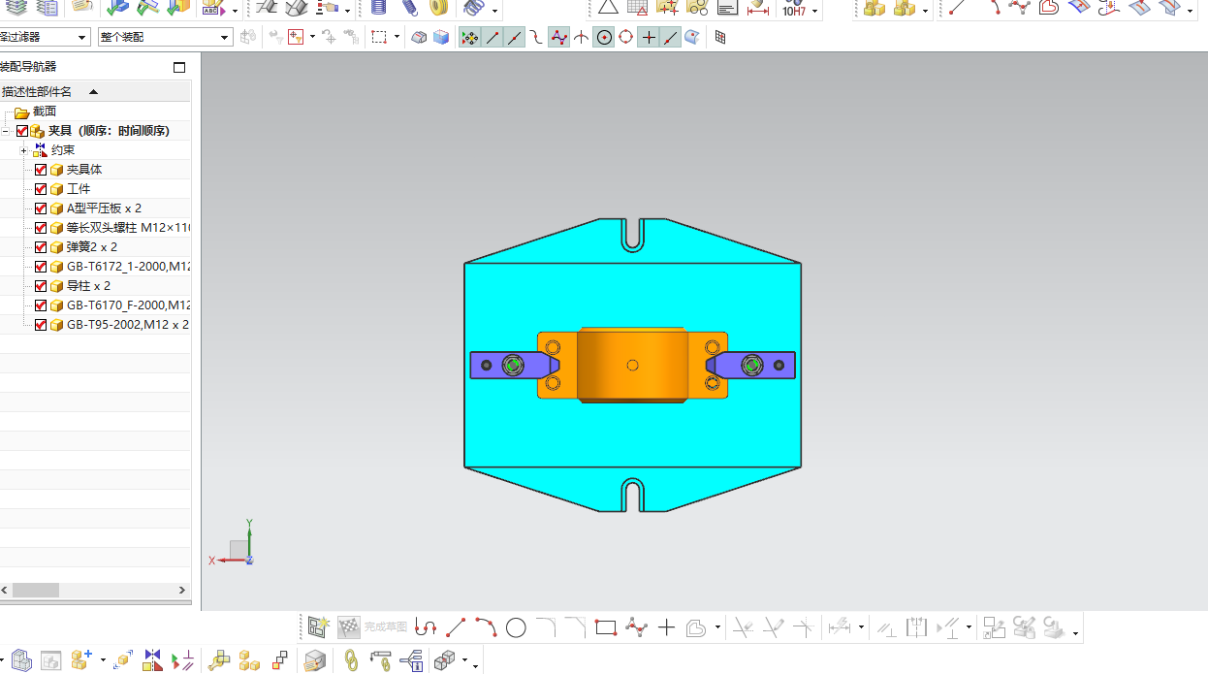Select the Profile sketch tool in bottom toolbar
The width and height of the screenshot is (1208, 674).
[x=425, y=627]
